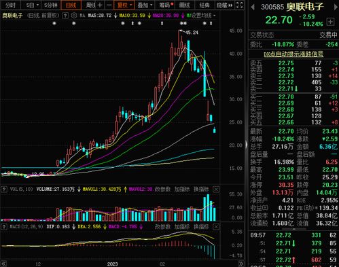Close the MACD indicator panel
339x267 pixels.
(x=216, y=227)
